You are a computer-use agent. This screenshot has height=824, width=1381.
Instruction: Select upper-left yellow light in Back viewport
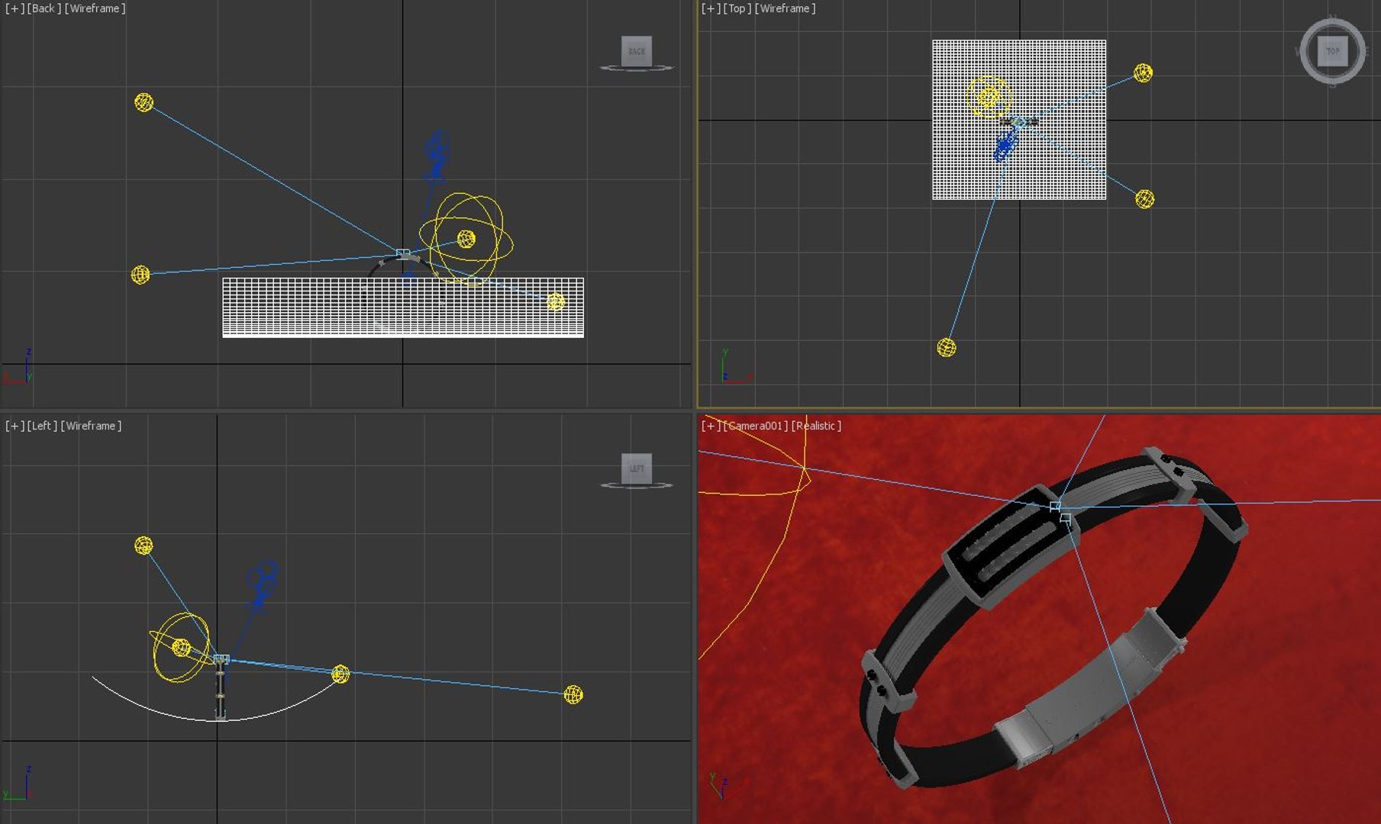[144, 102]
